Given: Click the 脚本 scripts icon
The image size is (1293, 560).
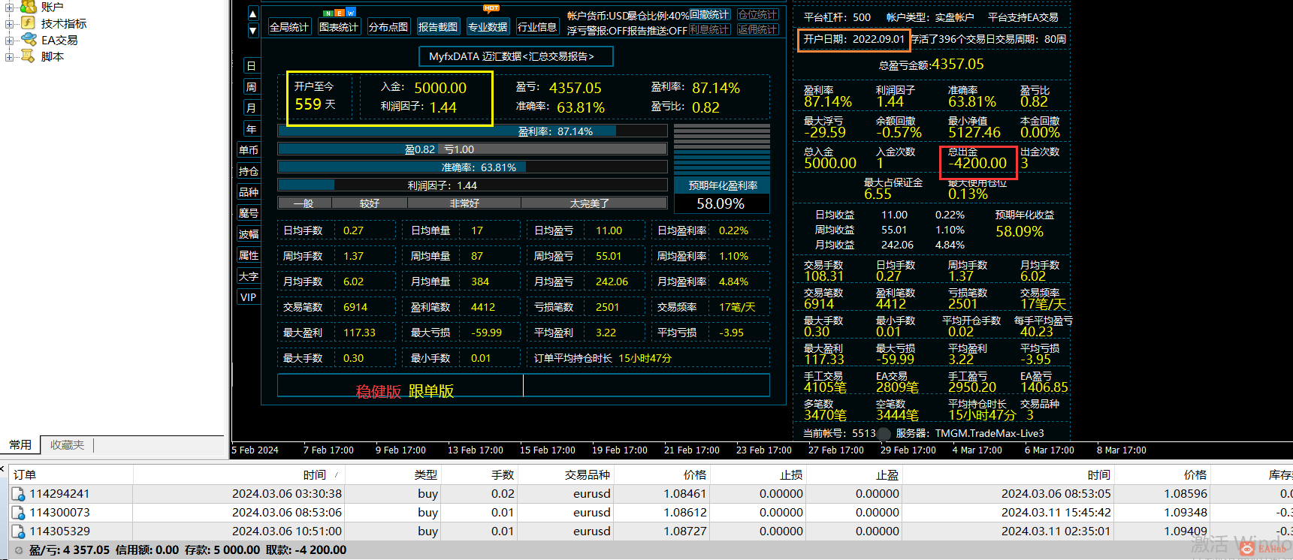Looking at the screenshot, I should tap(29, 56).
